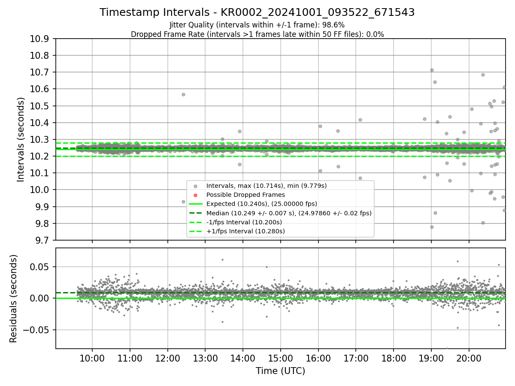Click the '11:00' x-axis tick label
Screen dimensions: 515x386
coord(130,359)
